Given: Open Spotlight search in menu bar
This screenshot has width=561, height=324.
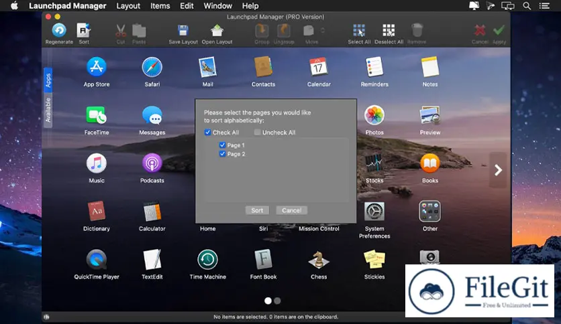Looking at the screenshot, I should point(527,6).
